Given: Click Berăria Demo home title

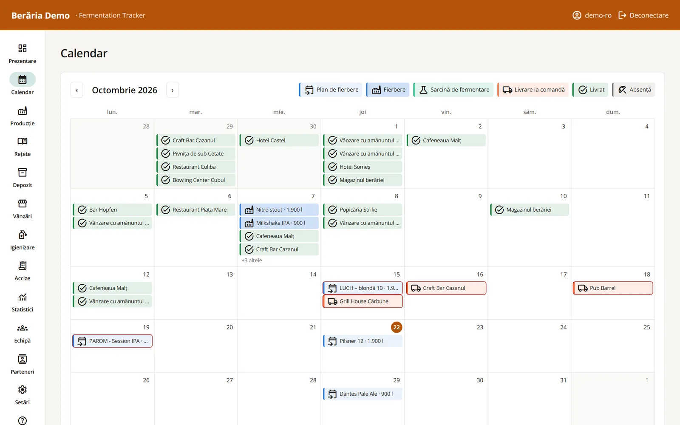Looking at the screenshot, I should (x=40, y=15).
